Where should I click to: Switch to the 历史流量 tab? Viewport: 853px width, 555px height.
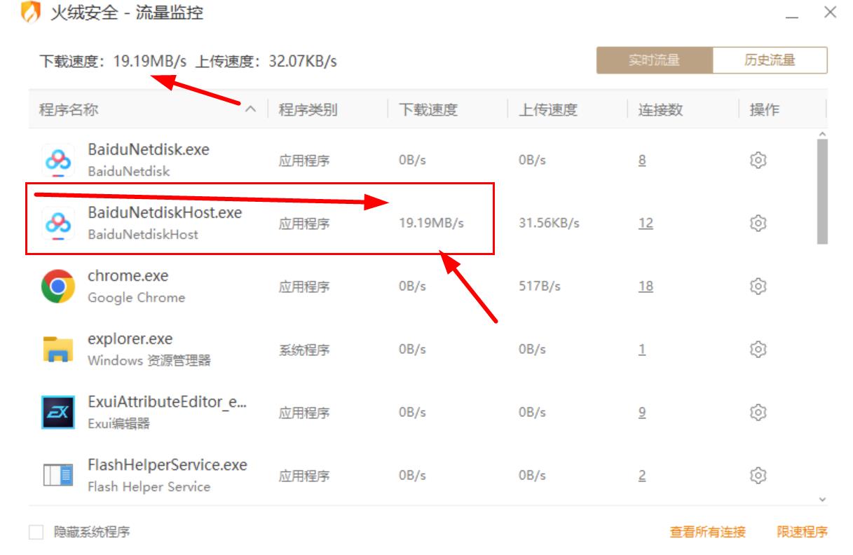tap(770, 60)
